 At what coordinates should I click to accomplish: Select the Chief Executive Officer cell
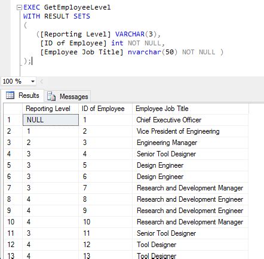(191, 120)
